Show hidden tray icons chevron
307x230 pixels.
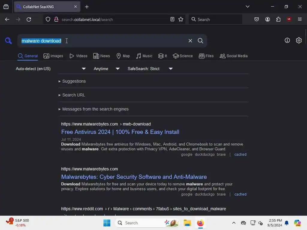tap(234, 223)
